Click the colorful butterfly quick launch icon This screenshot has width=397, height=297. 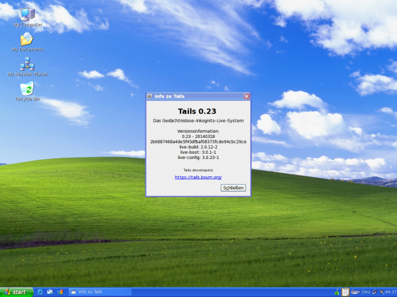click(60, 292)
